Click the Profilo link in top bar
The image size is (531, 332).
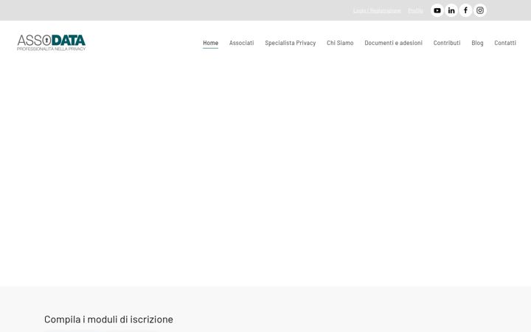(415, 10)
